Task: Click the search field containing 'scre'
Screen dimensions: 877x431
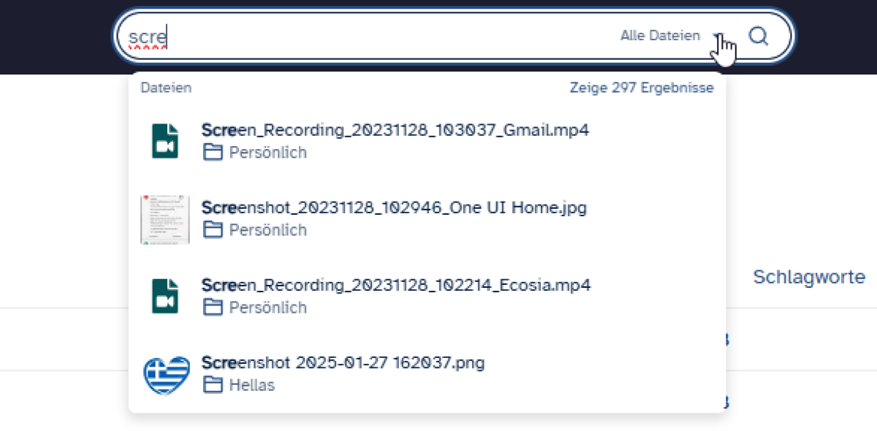Action: (365, 36)
